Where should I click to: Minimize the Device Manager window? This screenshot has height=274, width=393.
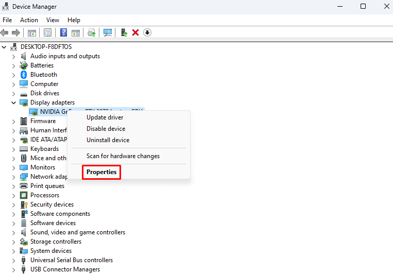click(x=340, y=6)
